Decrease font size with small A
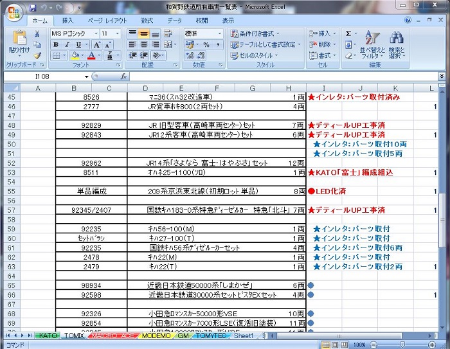 coord(108,45)
